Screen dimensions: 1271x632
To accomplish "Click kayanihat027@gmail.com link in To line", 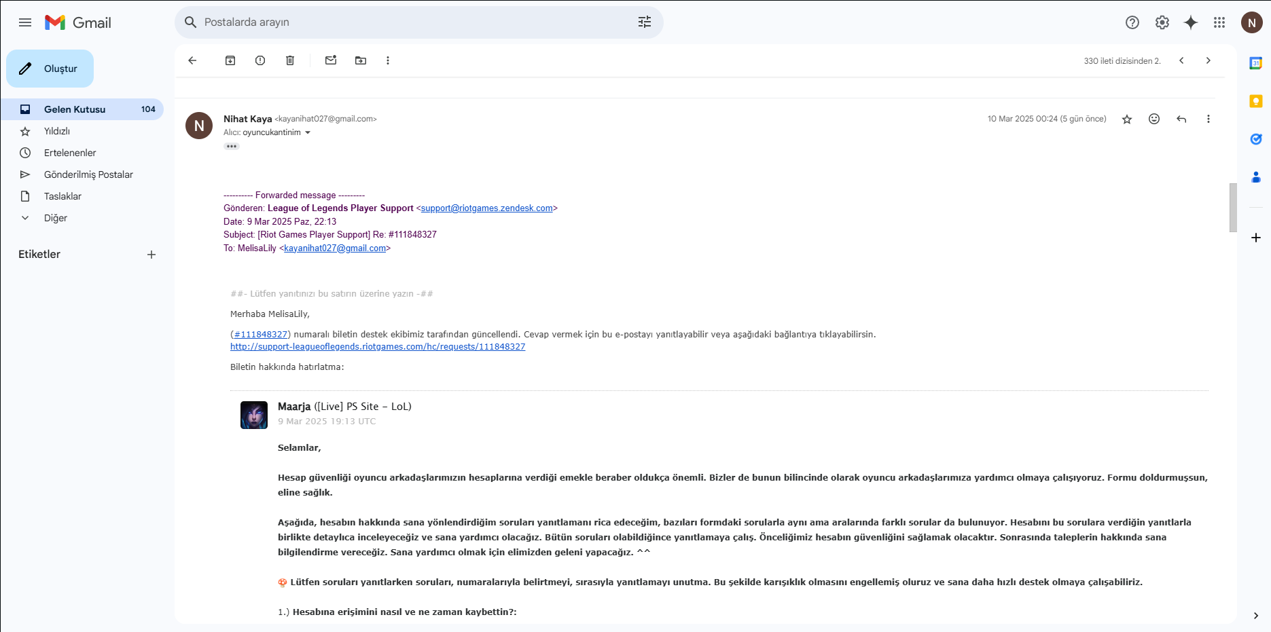I will coord(335,248).
